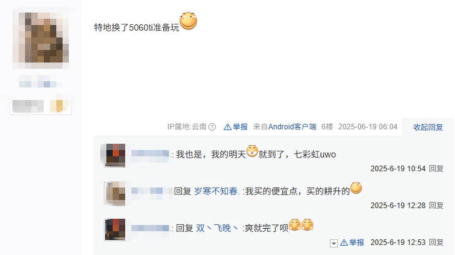455x255 pixels.
Task: Click the warning triangle icon in the last reply
Action: point(344,242)
